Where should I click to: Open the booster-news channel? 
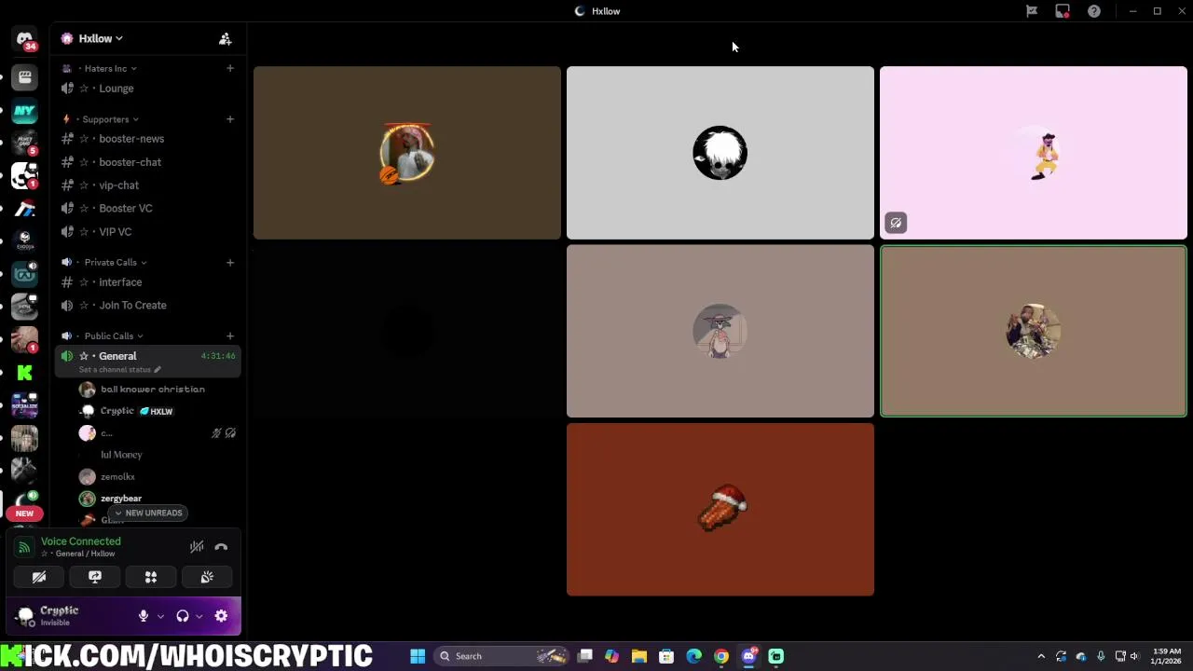click(148, 139)
